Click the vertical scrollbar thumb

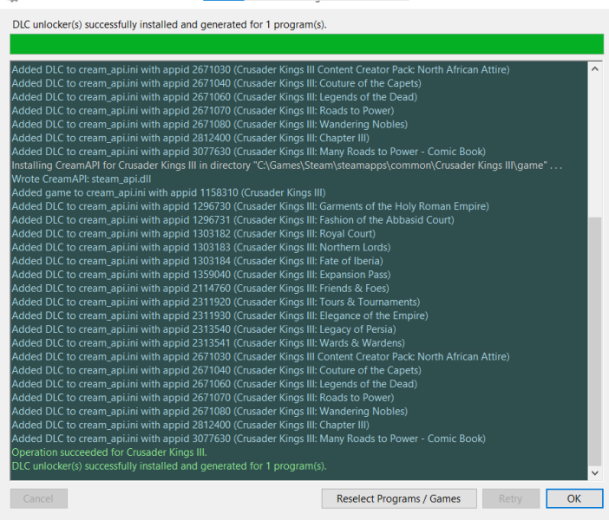coord(594,341)
